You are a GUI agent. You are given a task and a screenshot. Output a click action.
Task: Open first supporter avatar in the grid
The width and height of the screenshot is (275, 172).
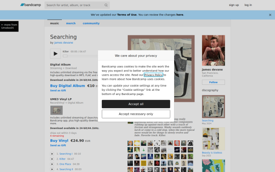[x=130, y=143]
